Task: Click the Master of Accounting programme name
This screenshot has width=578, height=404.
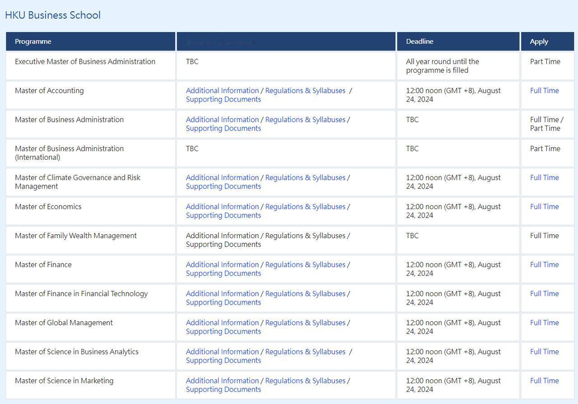Action: point(49,91)
